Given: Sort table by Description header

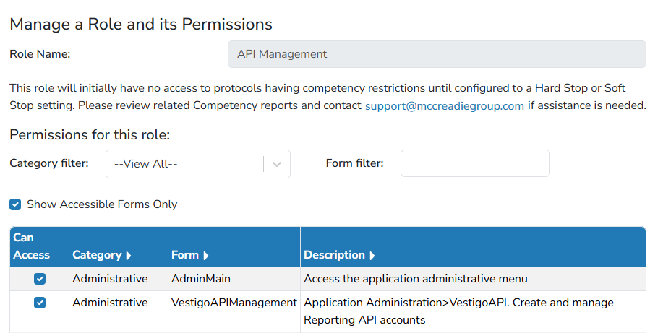Looking at the screenshot, I should pyautogui.click(x=334, y=255).
